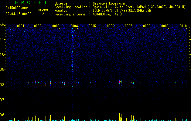Viewport: 191px width, 121px height.
Task: Click the strong meteor echo after marker 0006
Action: coord(120,82)
